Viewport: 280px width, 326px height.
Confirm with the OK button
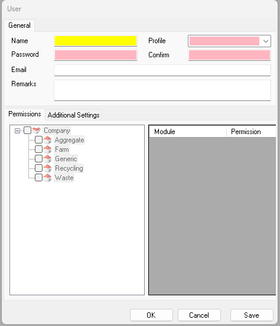(151, 315)
